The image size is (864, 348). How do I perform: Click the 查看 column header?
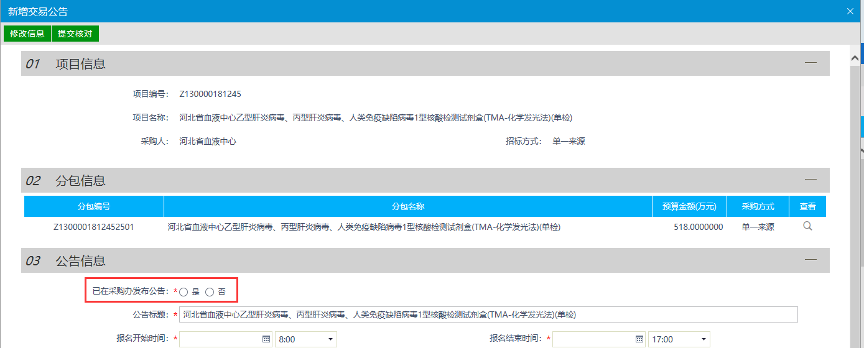(807, 206)
